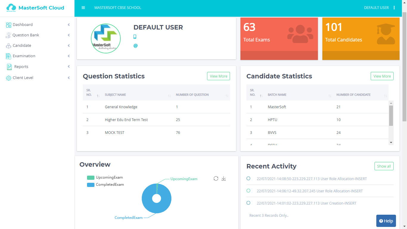Click View More on Question Statistics
This screenshot has height=229, width=407.
point(218,76)
